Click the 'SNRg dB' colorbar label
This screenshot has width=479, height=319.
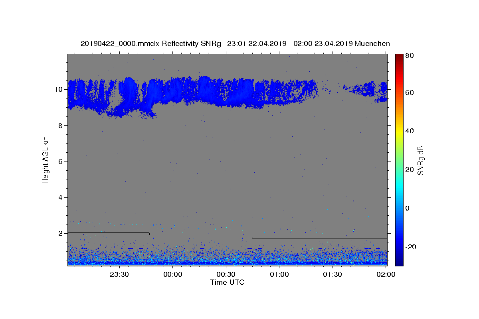[x=420, y=160]
